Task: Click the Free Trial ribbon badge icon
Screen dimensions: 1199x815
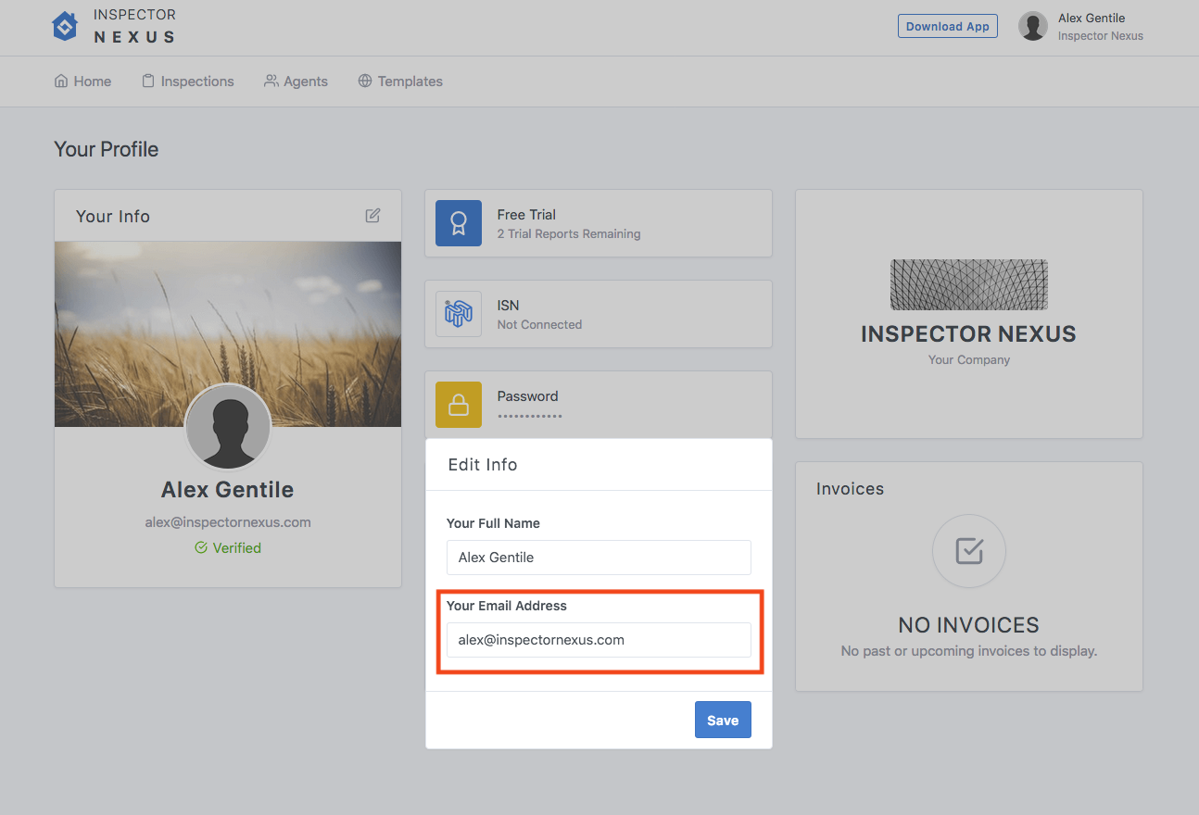Action: tap(459, 223)
